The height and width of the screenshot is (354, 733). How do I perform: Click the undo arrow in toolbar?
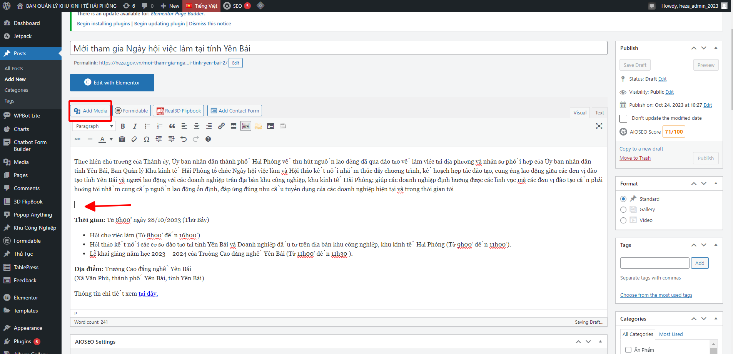[x=184, y=139]
